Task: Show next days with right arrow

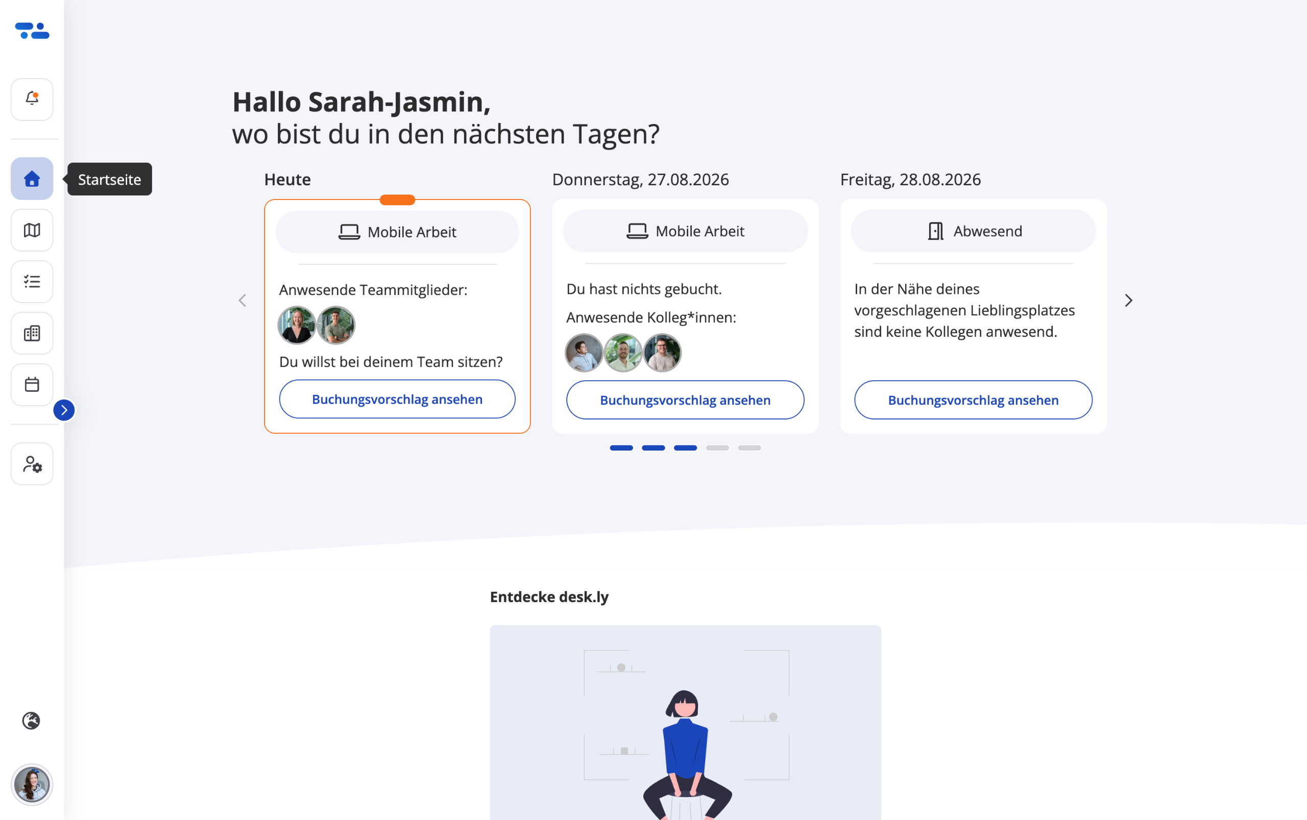Action: 1128,301
